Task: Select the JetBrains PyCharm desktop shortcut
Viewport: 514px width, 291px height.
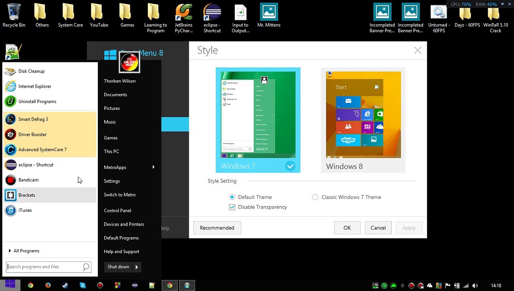Action: coord(184,19)
